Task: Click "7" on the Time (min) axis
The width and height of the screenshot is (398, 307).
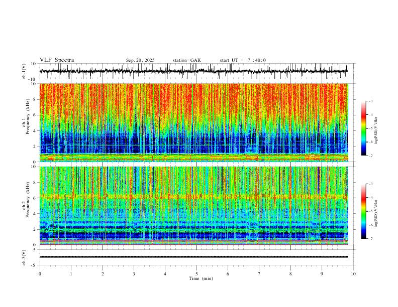Action: [x=259, y=274]
